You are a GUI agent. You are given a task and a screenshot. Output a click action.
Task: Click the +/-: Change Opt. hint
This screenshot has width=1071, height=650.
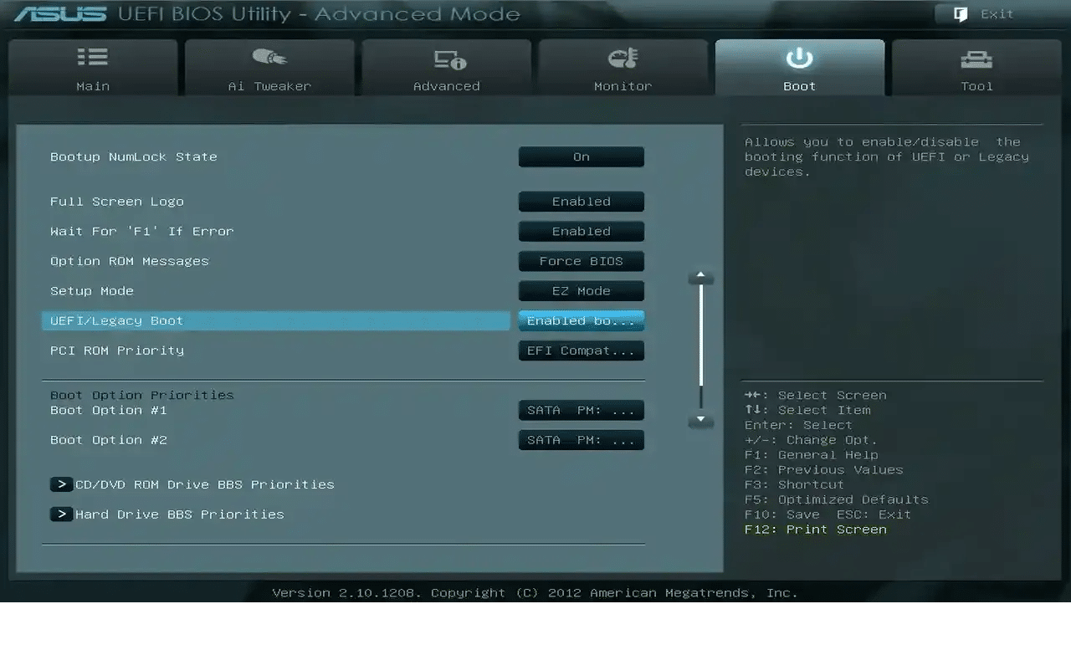point(811,440)
